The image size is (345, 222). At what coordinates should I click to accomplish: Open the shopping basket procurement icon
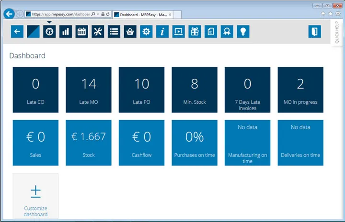(130, 32)
